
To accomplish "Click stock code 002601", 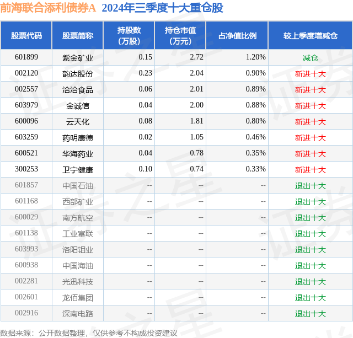I will tap(26, 297).
